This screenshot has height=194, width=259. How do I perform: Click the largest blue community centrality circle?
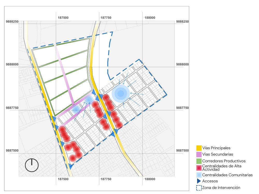tap(121, 94)
